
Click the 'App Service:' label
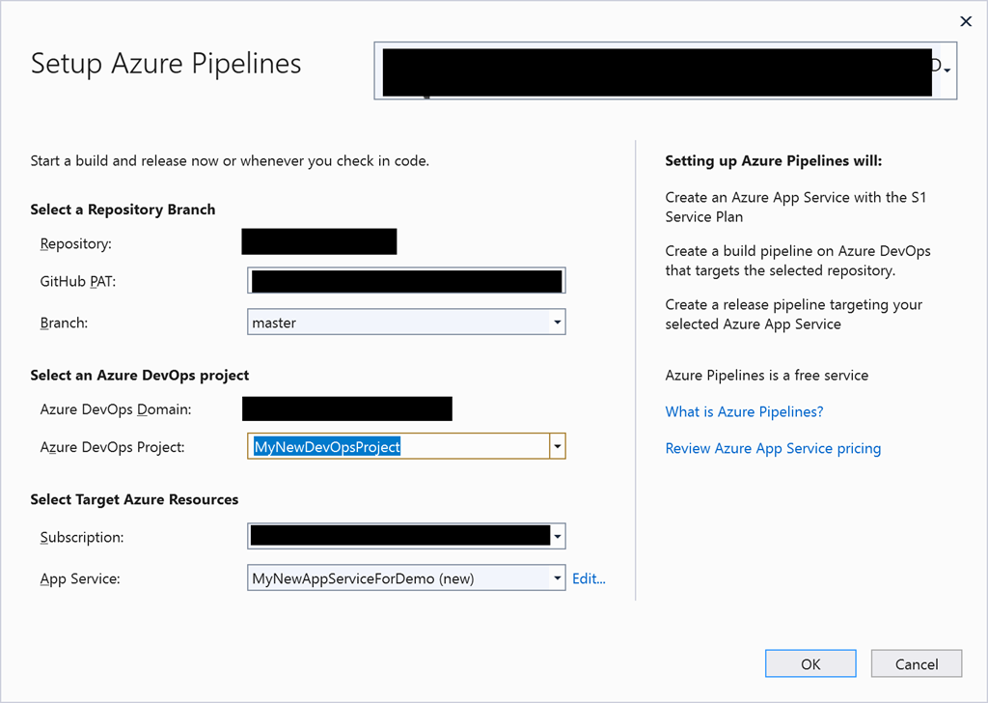(80, 579)
